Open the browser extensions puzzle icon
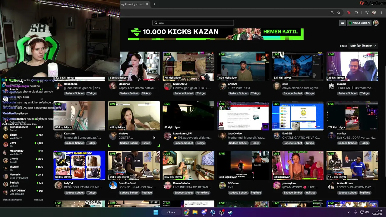 [x=356, y=13]
